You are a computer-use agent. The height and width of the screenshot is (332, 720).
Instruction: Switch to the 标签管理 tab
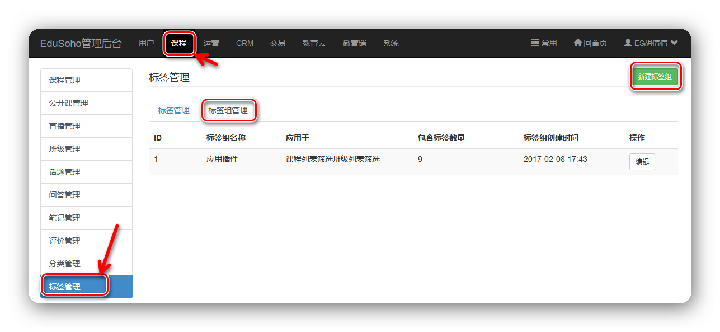(x=173, y=110)
